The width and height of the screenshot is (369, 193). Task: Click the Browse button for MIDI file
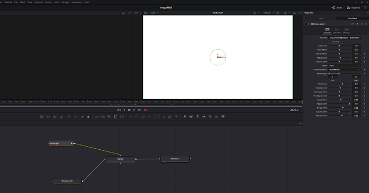pyautogui.click(x=336, y=42)
